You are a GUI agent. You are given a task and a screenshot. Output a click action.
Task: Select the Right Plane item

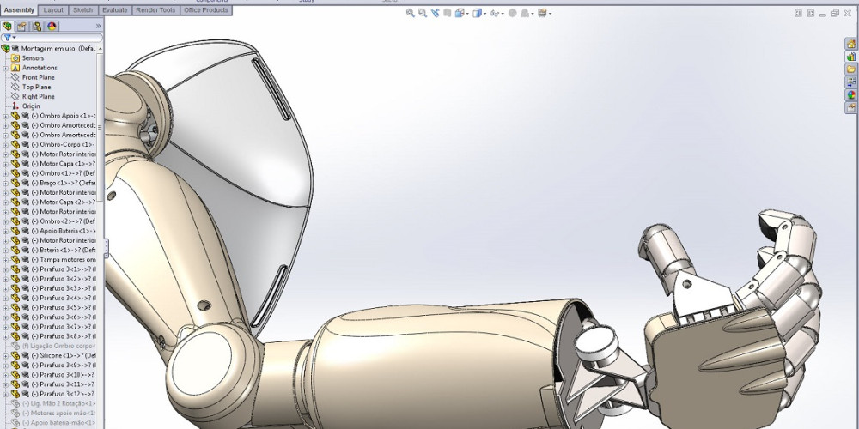click(x=38, y=96)
